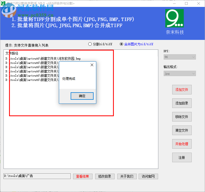
Task: Minimize the 奈末Tiff分割合并助手 window
Action: click(174, 3)
